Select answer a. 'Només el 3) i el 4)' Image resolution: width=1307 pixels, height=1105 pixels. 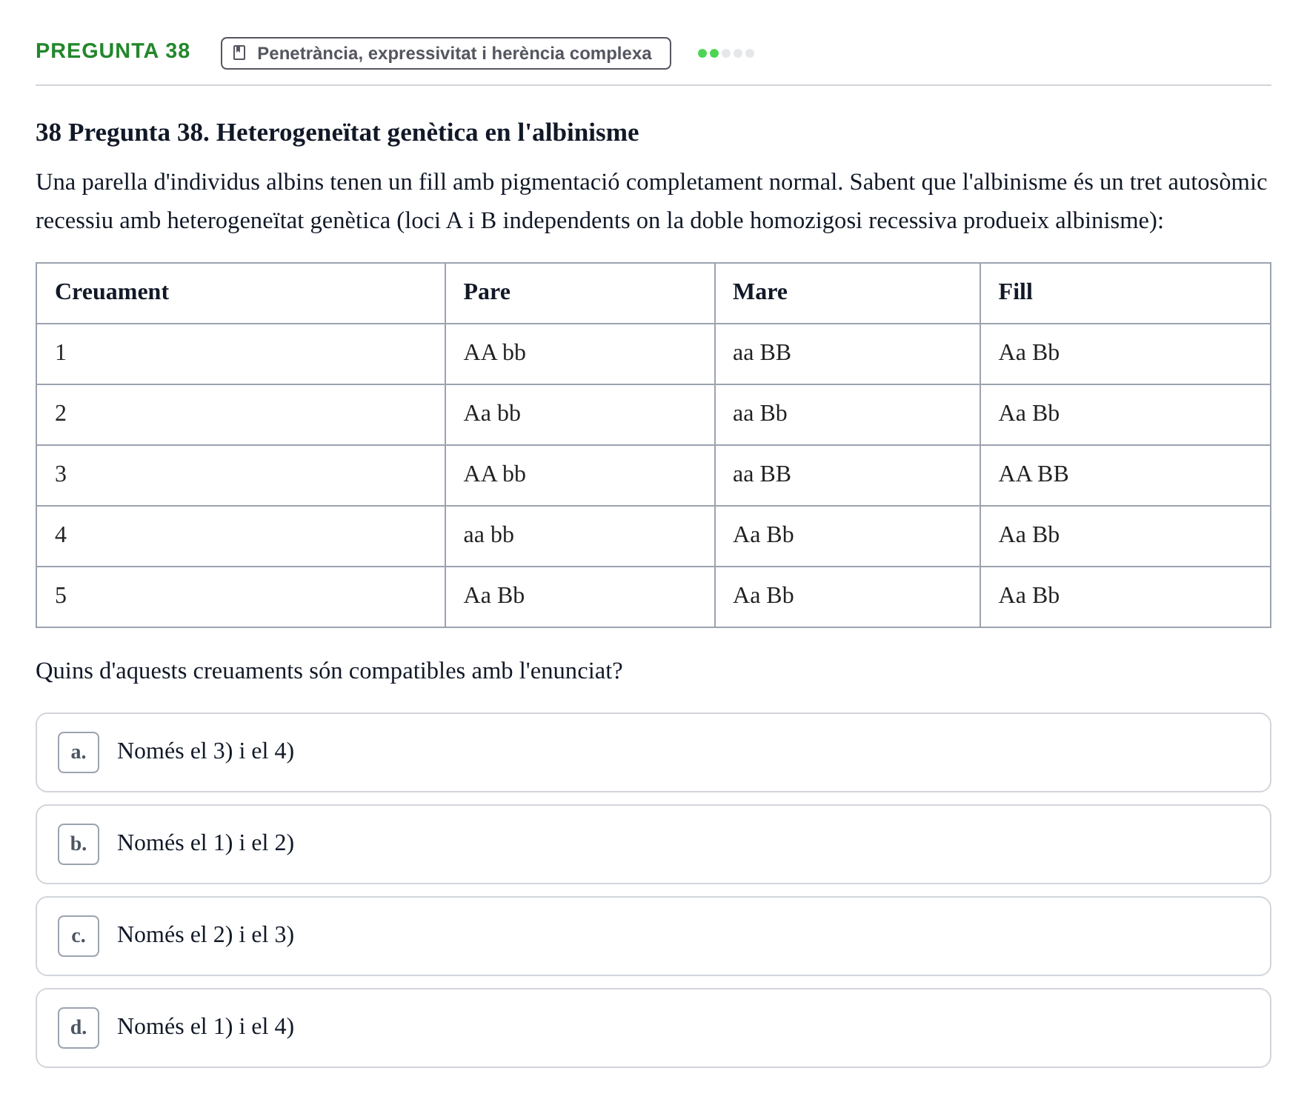tap(653, 752)
